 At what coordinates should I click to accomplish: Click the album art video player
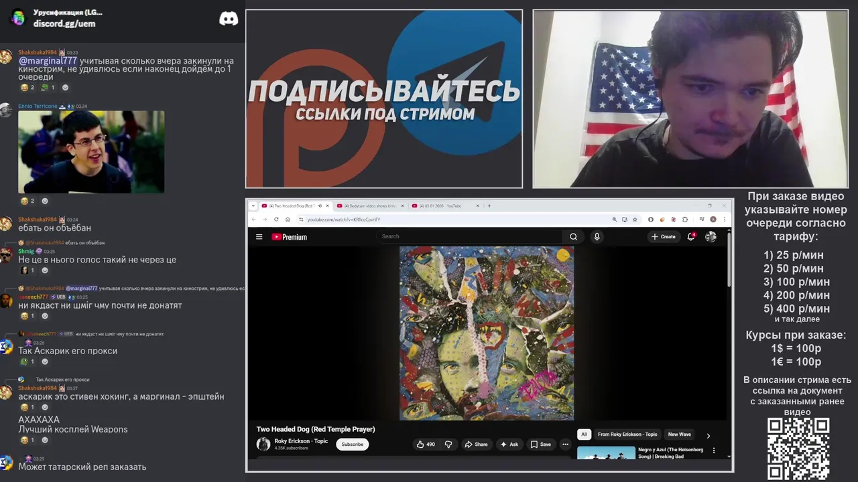tap(486, 333)
